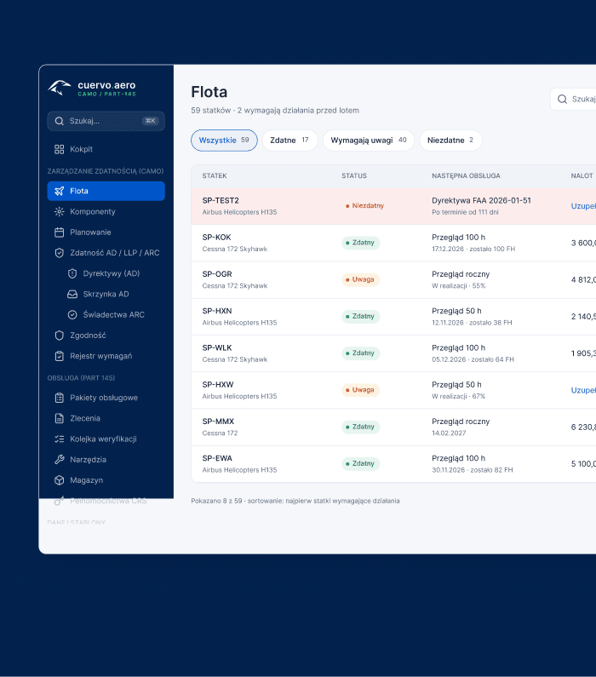Viewport: 596px width, 677px height.
Task: Open Pakiety obsługowe page
Action: 106,398
